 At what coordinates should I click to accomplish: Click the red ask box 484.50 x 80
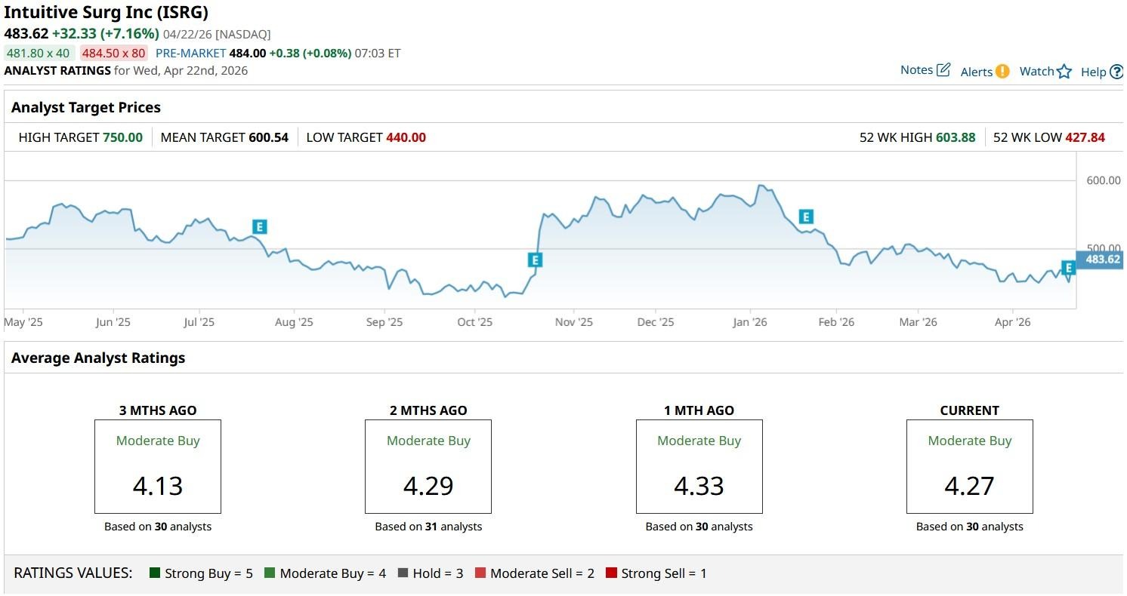(114, 54)
